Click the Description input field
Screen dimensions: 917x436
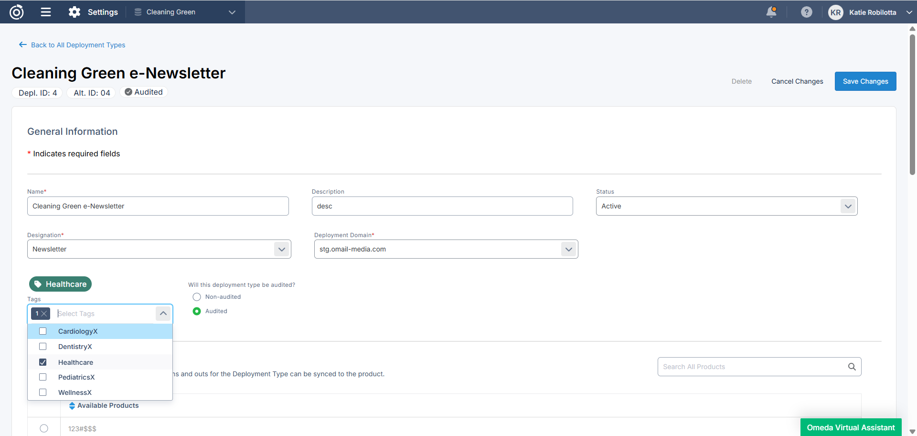(x=442, y=206)
